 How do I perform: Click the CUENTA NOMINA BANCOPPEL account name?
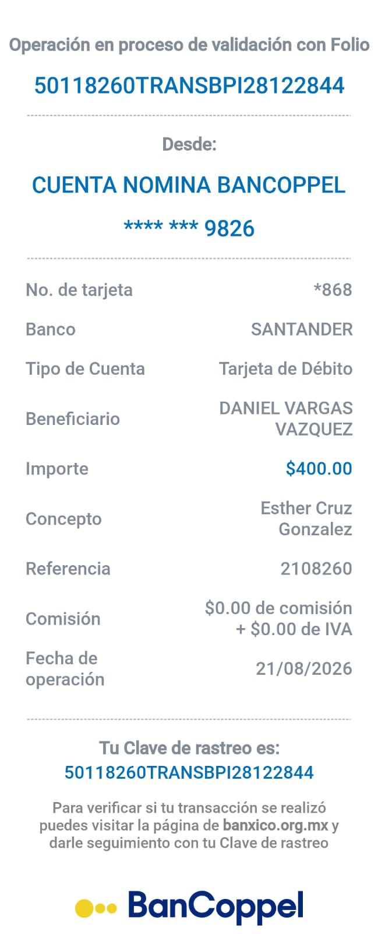point(189,185)
